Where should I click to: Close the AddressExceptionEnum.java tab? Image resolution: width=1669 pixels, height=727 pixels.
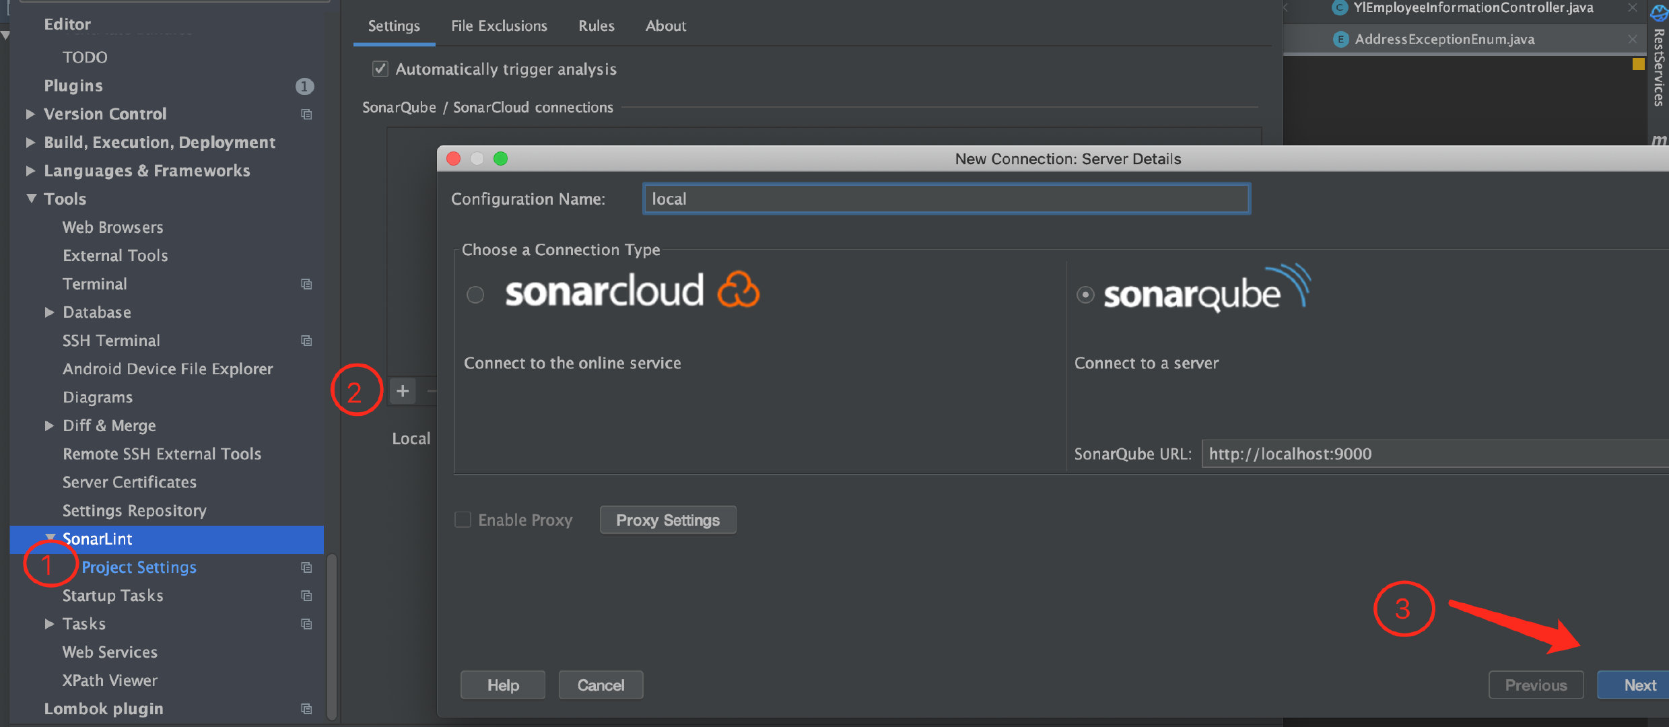click(x=1632, y=39)
